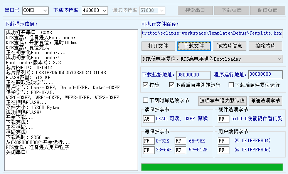Viewport: 288px width, 174px height.
Task: Click the write-protect 33-64K FF field
Action: pos(148,150)
